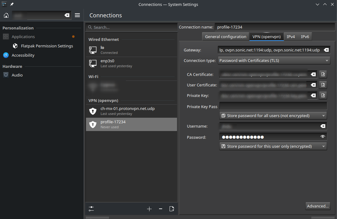Select the lo wired connection
This screenshot has height=219, width=337.
(131, 50)
